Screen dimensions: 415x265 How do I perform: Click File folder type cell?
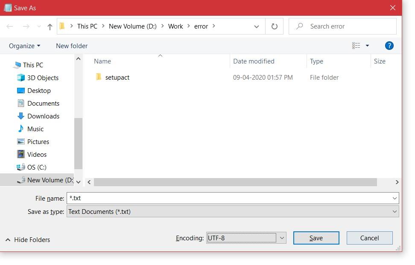324,78
